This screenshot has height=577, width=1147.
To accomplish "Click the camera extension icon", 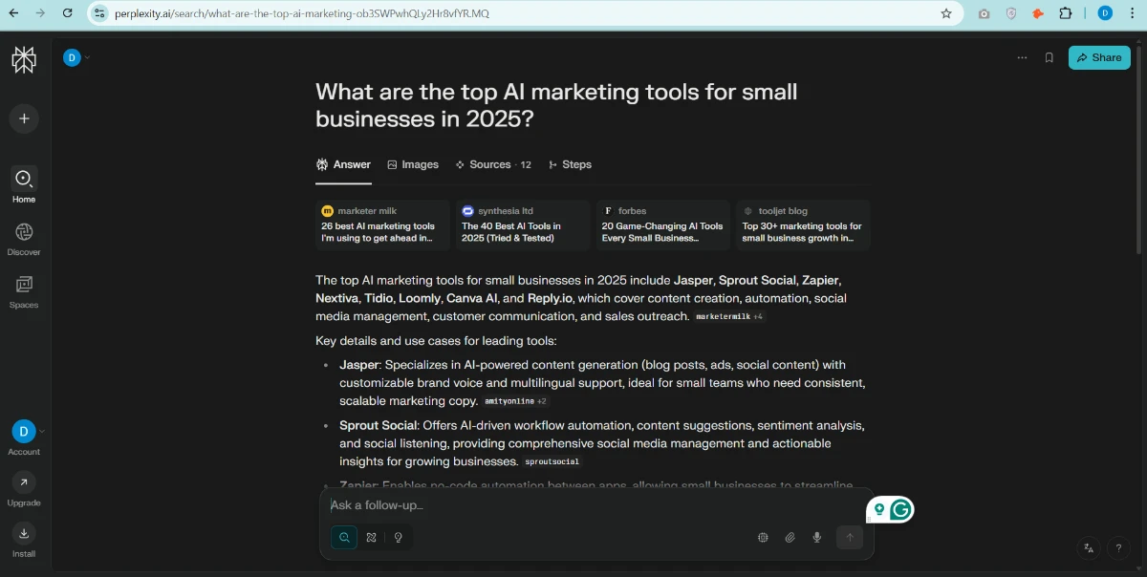I will (x=985, y=13).
